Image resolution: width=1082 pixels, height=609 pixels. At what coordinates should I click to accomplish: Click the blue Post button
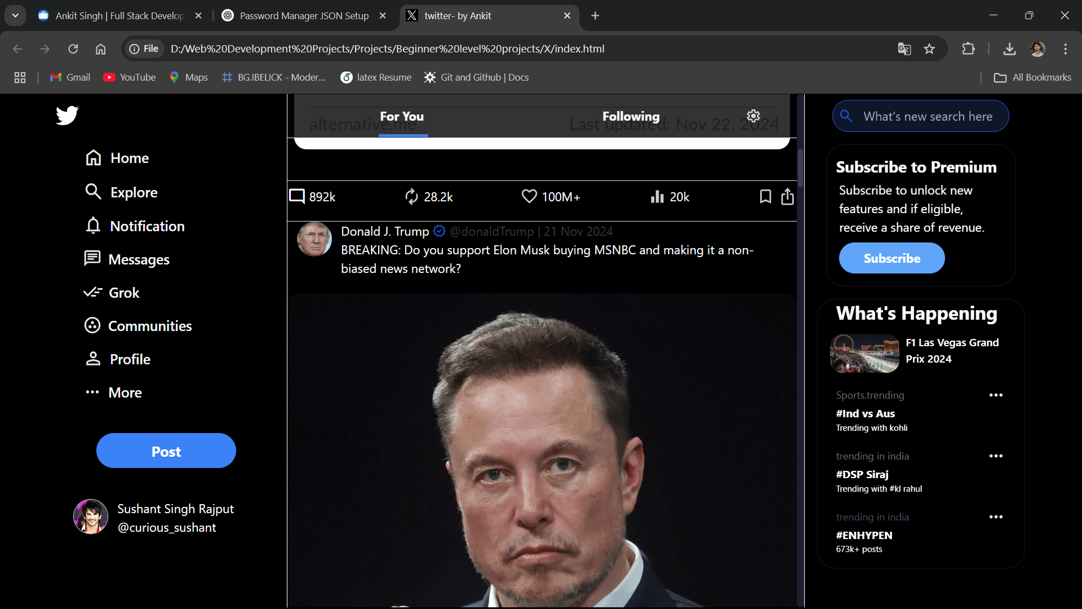click(x=166, y=451)
